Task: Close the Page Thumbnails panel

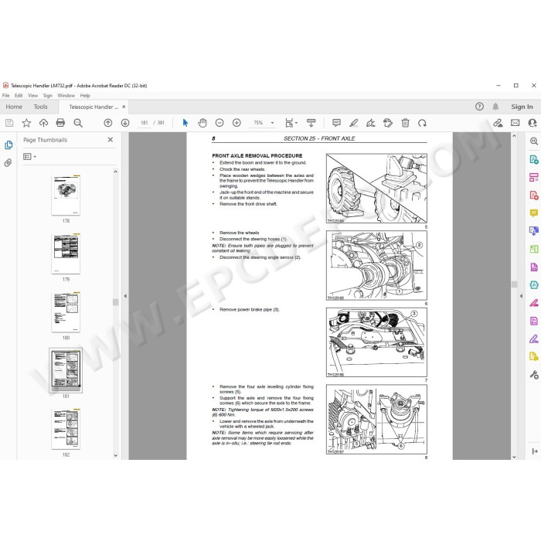Action: 111,140
